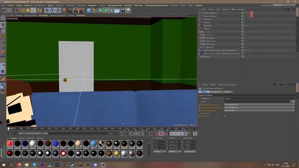This screenshot has width=299, height=168.
Task: Open the green generators icon
Action: 100,10
